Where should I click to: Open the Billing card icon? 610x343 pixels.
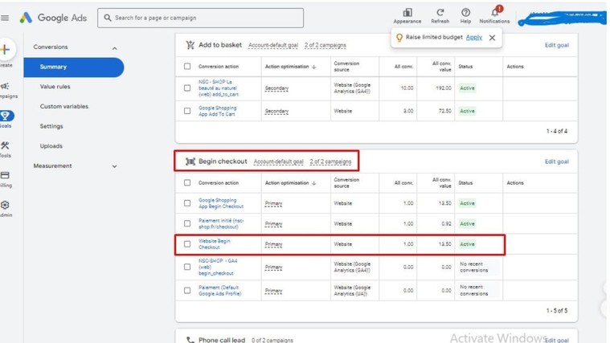5,175
